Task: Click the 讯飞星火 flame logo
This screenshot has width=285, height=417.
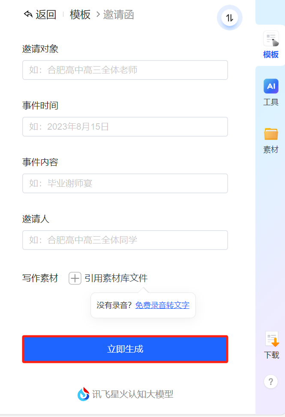Action: [x=83, y=394]
